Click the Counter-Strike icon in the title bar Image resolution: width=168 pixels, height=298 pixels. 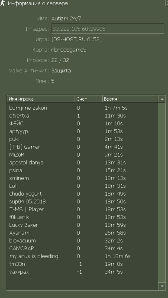point(3,3)
